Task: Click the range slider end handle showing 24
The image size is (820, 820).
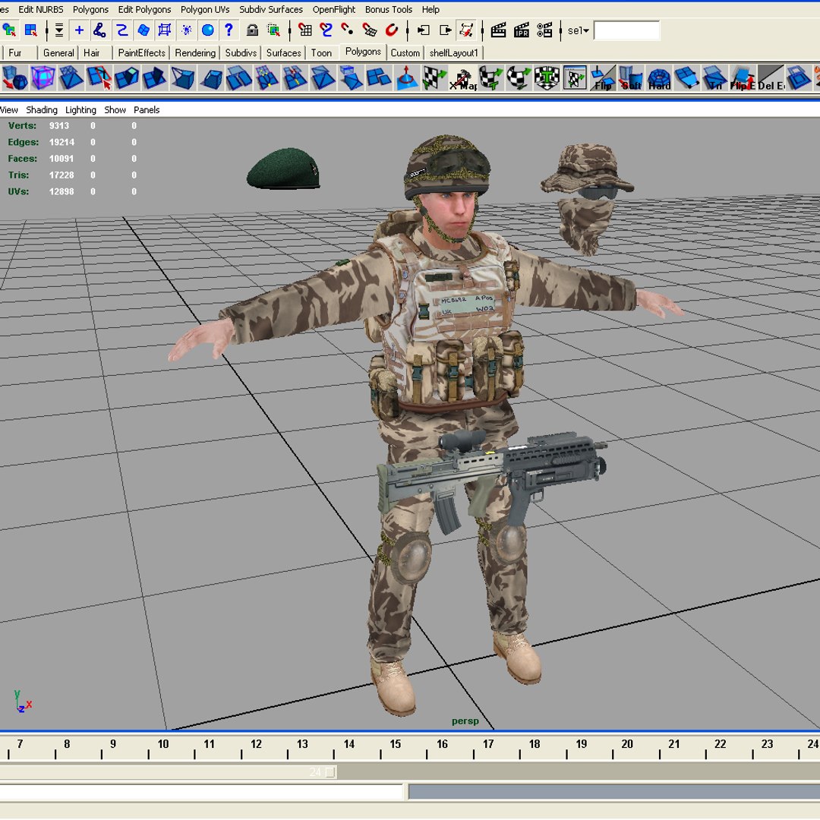Action: pyautogui.click(x=330, y=772)
